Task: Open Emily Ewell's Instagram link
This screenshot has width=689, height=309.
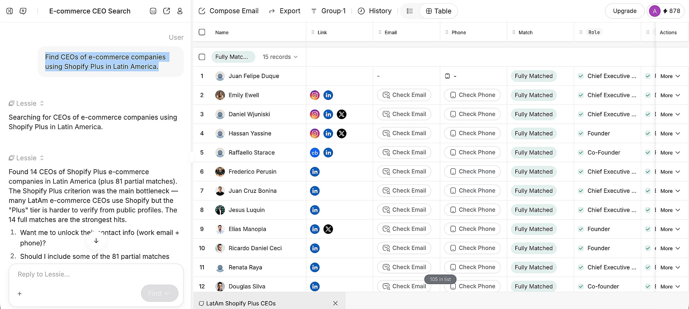Action: tap(315, 95)
